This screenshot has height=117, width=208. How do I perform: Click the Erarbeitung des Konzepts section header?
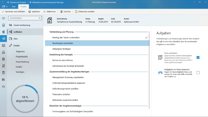61,55
